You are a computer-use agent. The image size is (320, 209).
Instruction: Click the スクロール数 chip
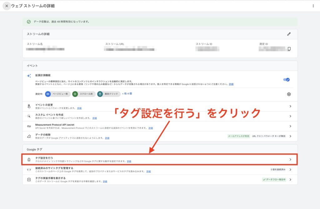click(83, 94)
